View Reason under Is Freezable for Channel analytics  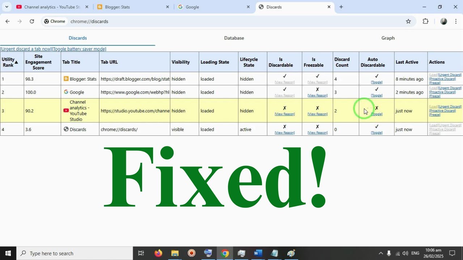coord(317,114)
